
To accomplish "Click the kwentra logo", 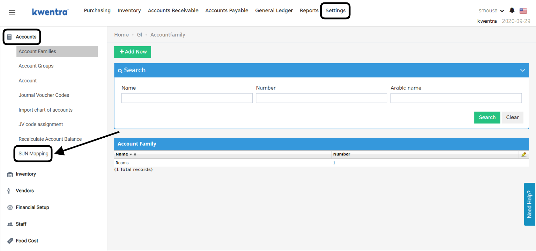I will [50, 12].
